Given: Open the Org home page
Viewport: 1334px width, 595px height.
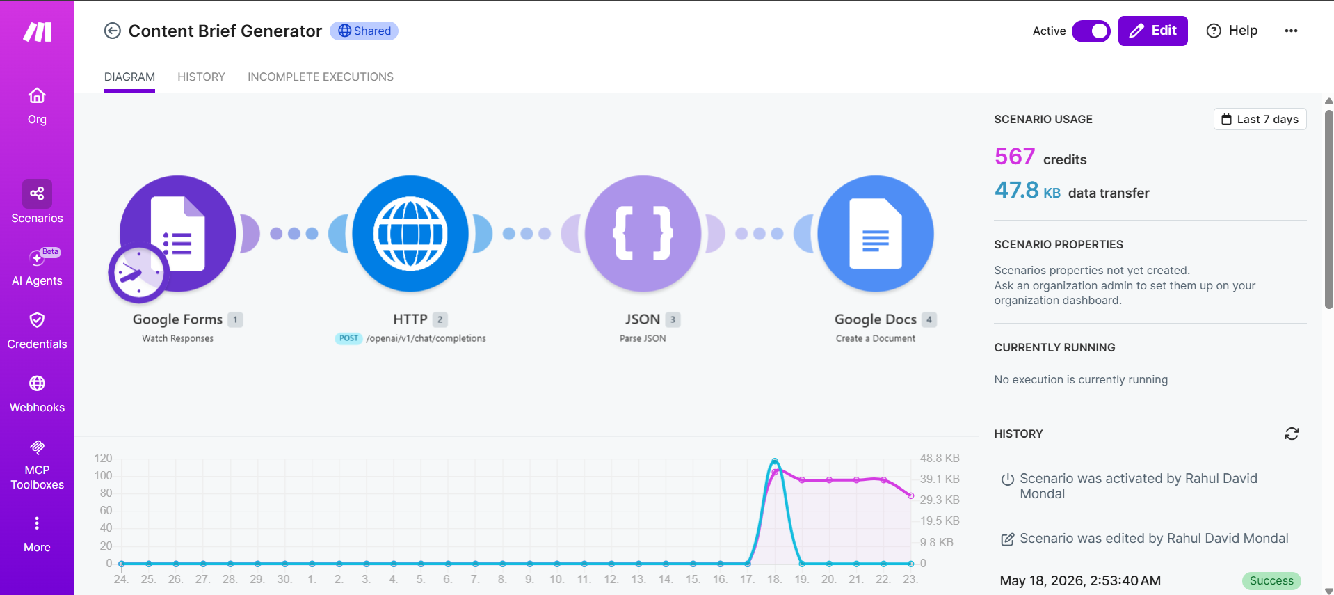Looking at the screenshot, I should coord(37,106).
